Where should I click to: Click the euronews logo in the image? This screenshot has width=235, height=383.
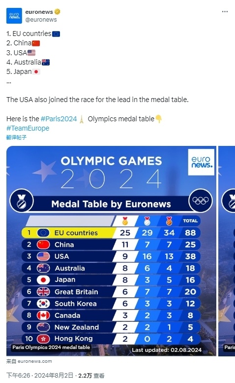click(201, 162)
